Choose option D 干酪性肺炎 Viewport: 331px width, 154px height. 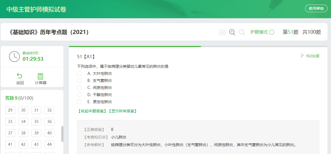tap(79, 95)
